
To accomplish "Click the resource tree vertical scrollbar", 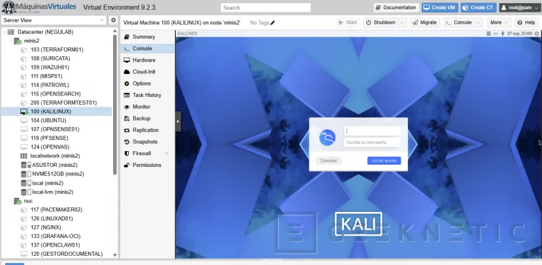I will pyautogui.click(x=115, y=104).
